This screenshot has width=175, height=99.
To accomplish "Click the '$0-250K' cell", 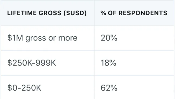I will (48, 87).
